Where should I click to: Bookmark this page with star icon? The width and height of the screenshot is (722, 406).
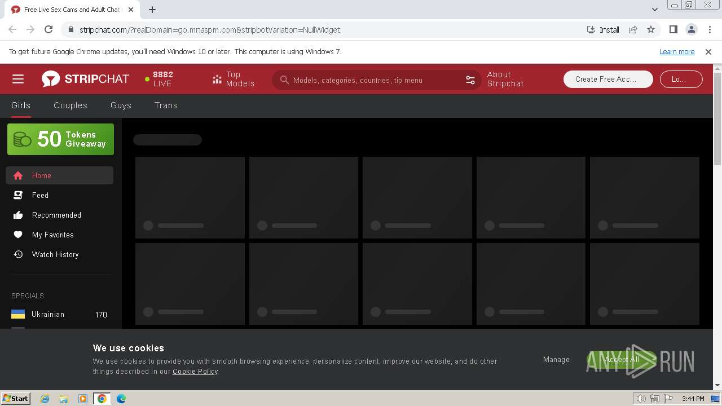(x=651, y=30)
